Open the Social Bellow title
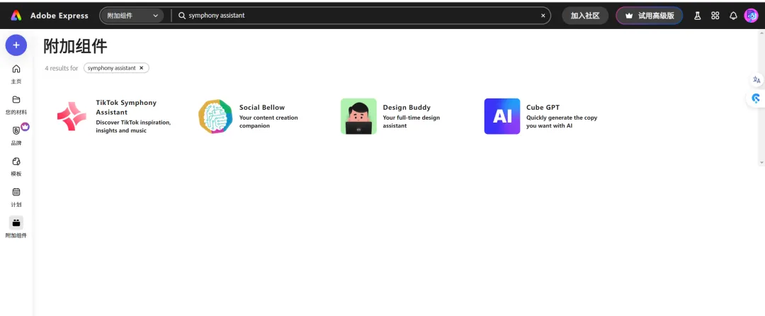Image resolution: width=765 pixels, height=316 pixels. (262, 107)
